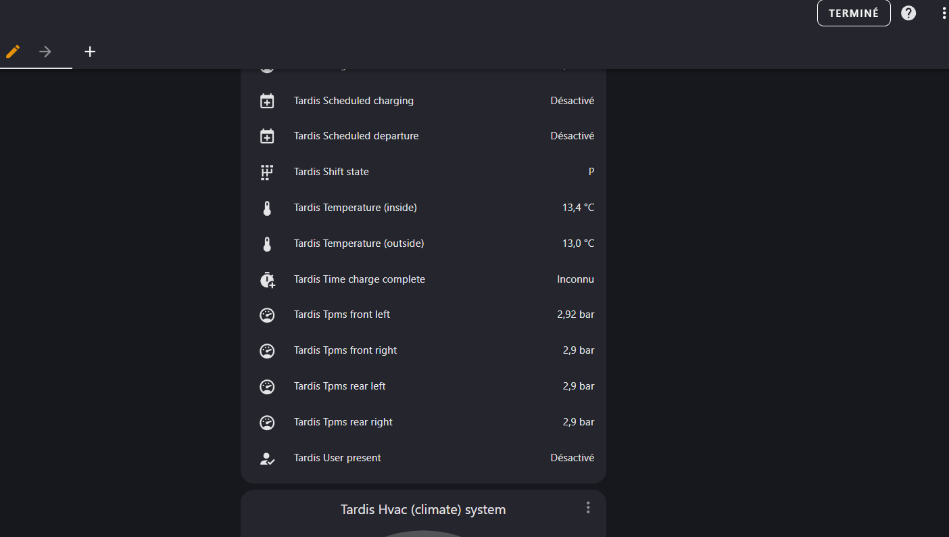Click the Tardis User present person icon
This screenshot has width=949, height=537.
coord(267,458)
